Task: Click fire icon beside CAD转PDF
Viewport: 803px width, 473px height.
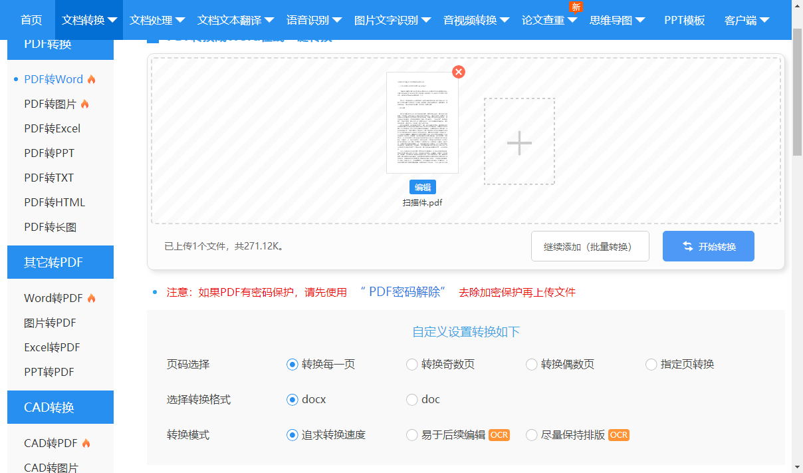Action: click(x=86, y=443)
